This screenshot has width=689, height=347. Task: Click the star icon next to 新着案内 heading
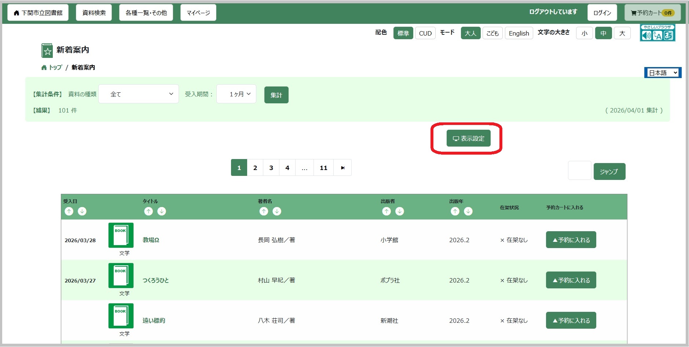[47, 50]
